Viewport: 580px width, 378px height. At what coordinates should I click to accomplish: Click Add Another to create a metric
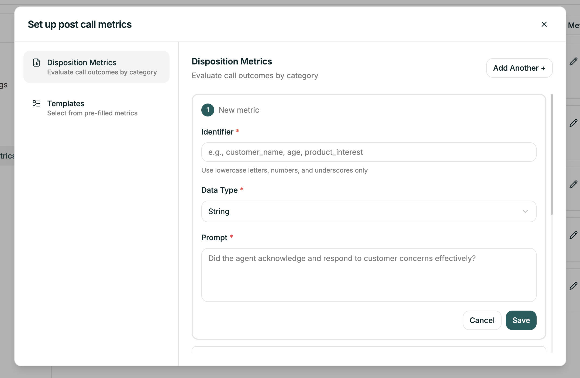(519, 68)
